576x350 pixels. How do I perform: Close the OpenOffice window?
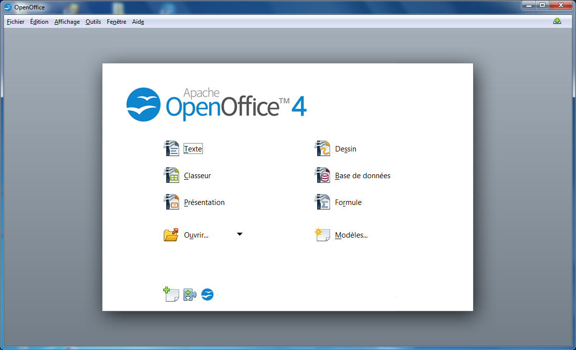click(561, 5)
